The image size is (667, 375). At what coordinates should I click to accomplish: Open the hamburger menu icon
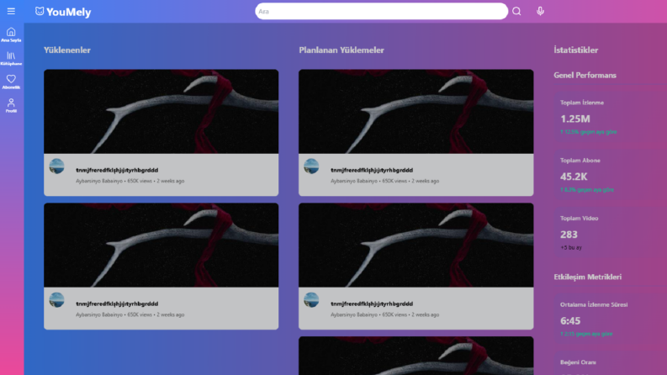[11, 12]
